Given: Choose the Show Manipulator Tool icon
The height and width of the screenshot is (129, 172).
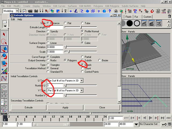Looking at the screenshot, I should pyautogui.click(x=4, y=71).
